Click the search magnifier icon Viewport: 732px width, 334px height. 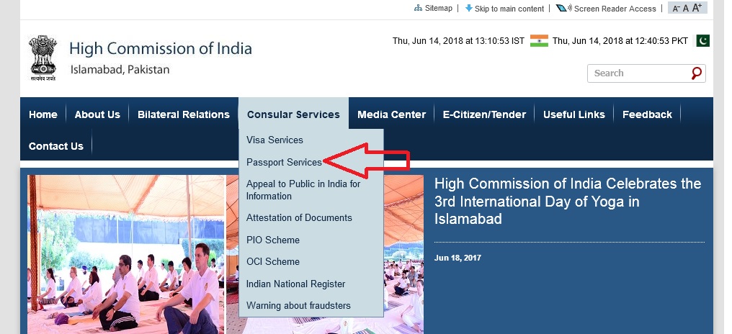click(696, 73)
